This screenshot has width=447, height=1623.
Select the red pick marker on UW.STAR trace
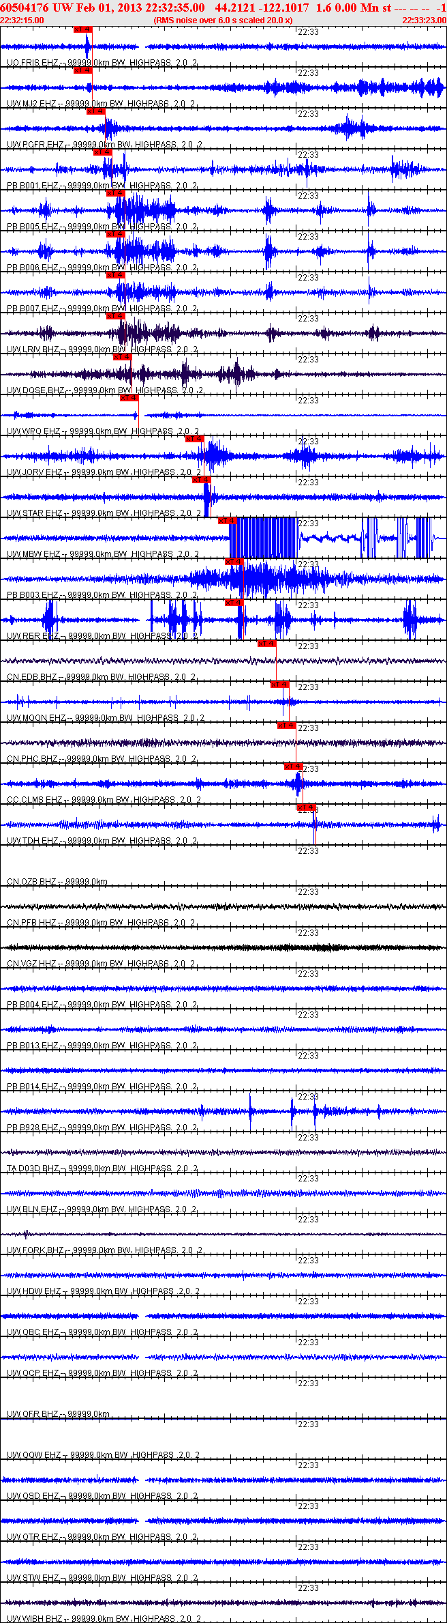point(201,480)
